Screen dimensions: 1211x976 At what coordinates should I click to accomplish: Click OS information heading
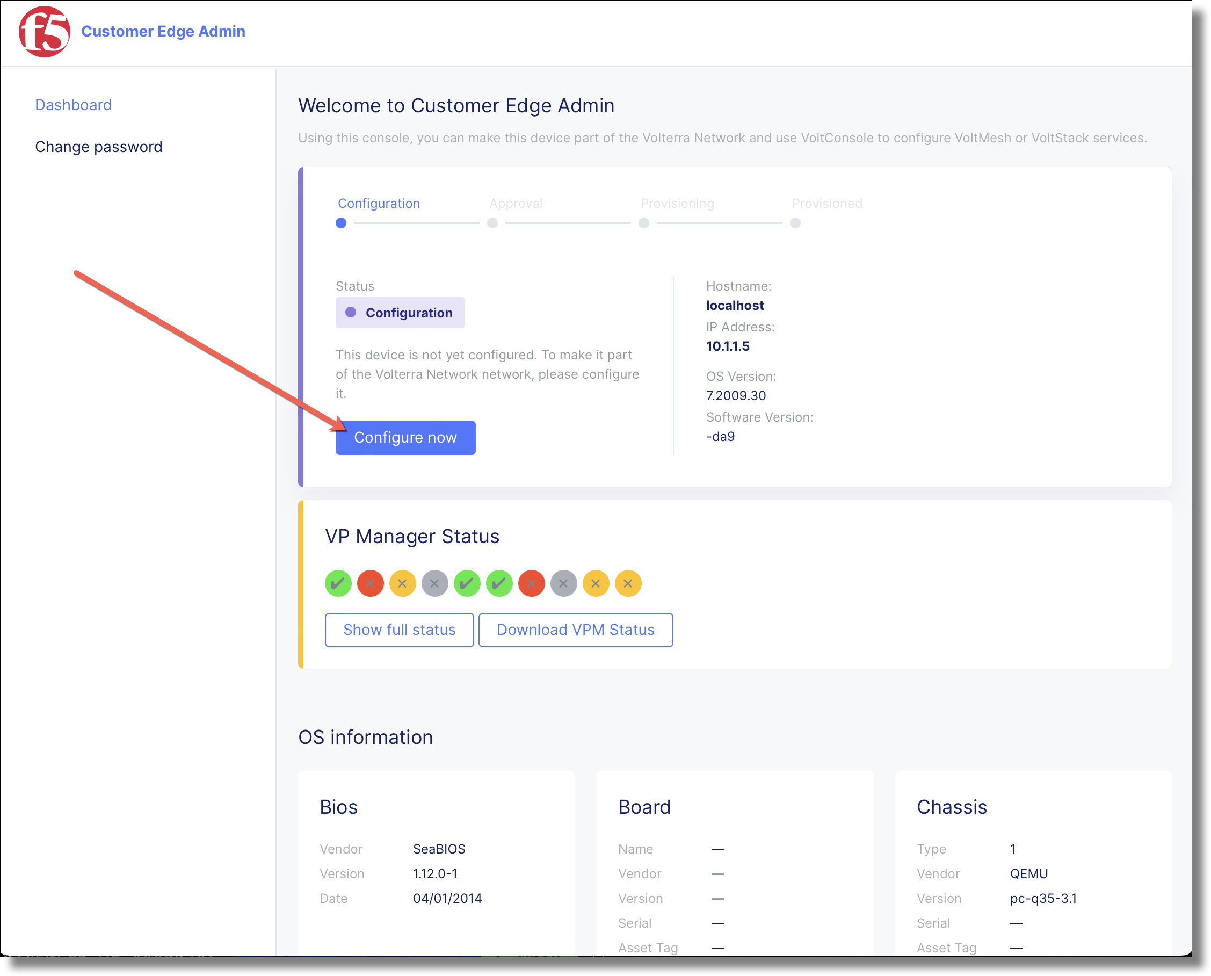coord(365,737)
